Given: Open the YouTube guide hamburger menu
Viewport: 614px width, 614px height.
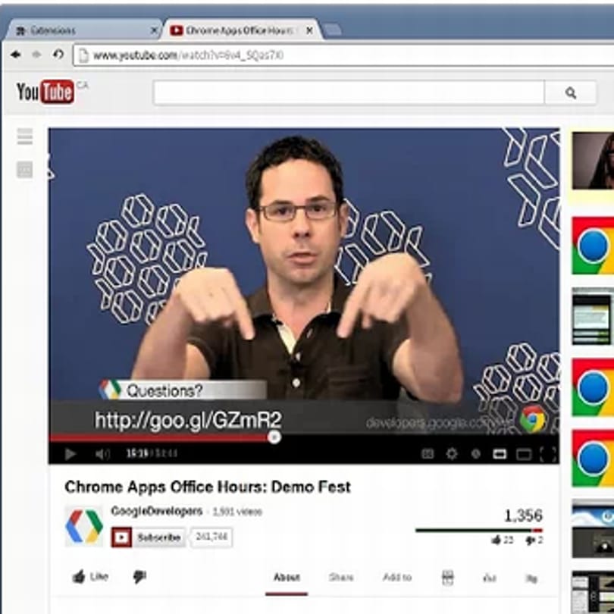Looking at the screenshot, I should [x=25, y=136].
